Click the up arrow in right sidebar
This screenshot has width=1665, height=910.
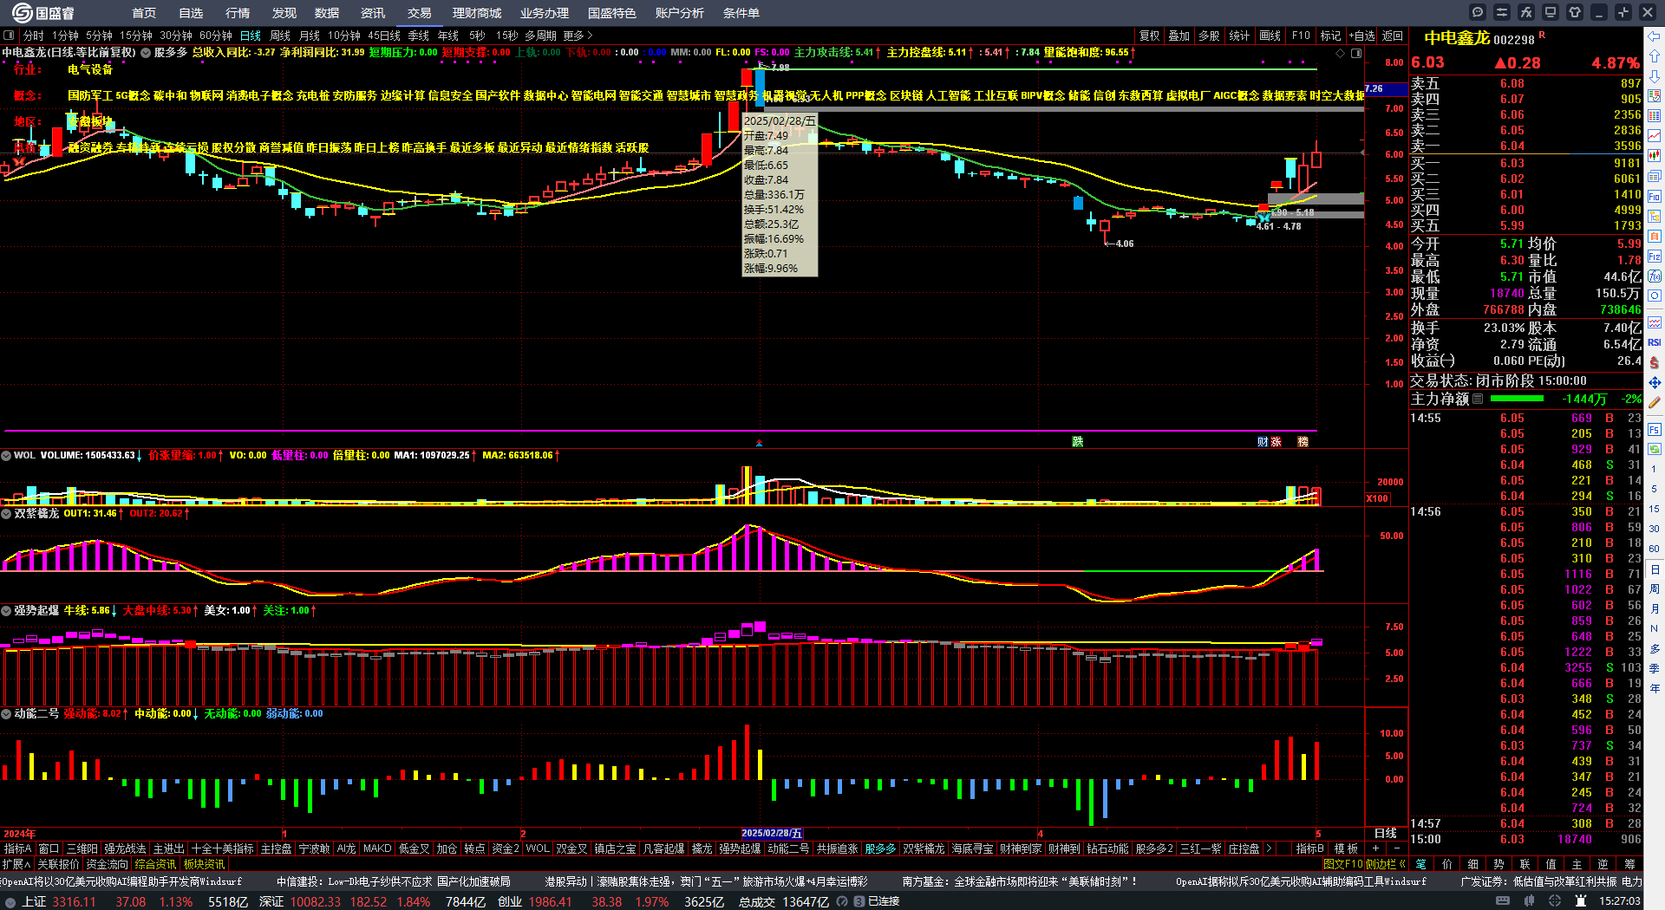[x=1655, y=56]
